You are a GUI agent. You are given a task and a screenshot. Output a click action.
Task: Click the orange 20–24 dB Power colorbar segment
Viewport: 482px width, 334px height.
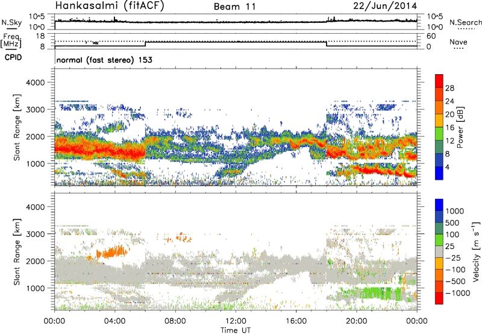pos(439,107)
